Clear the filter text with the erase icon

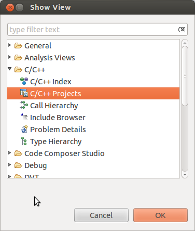[x=182, y=30]
